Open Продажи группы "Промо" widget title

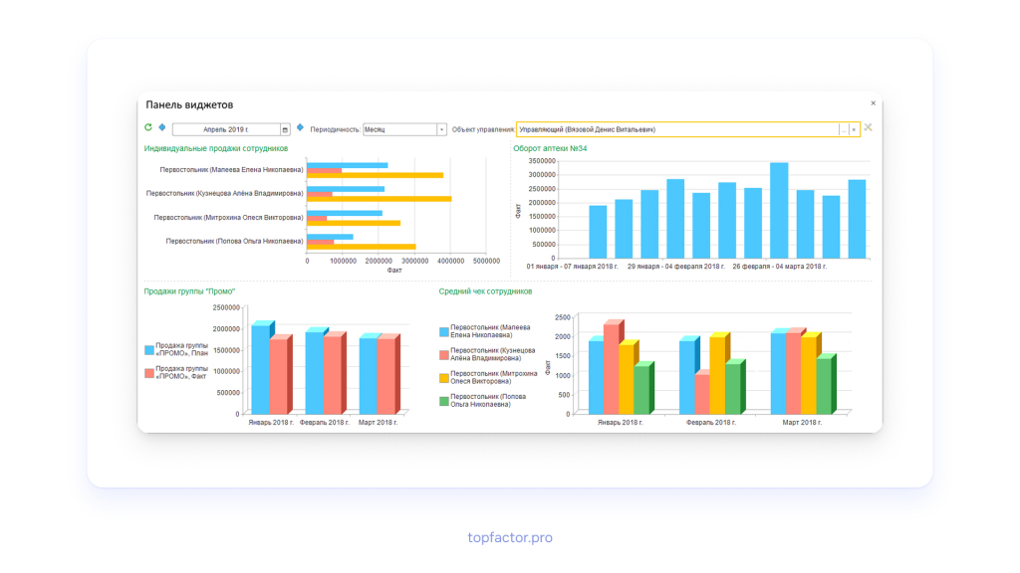(x=189, y=291)
